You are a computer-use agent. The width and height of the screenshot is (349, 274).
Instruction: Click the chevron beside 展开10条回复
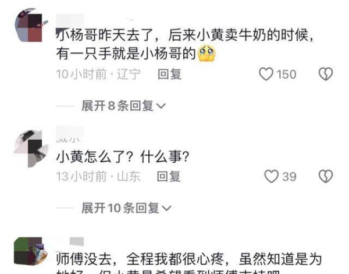(x=166, y=208)
